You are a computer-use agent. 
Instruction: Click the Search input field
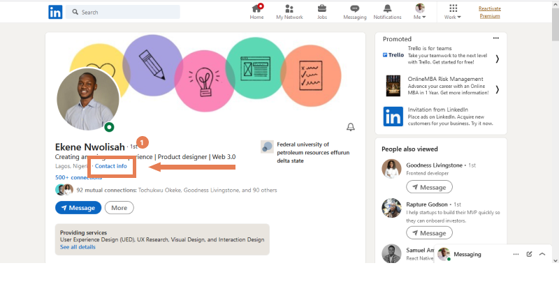pyautogui.click(x=123, y=12)
